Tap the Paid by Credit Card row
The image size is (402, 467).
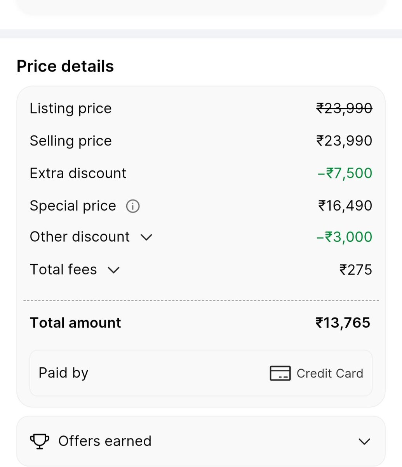(x=201, y=373)
